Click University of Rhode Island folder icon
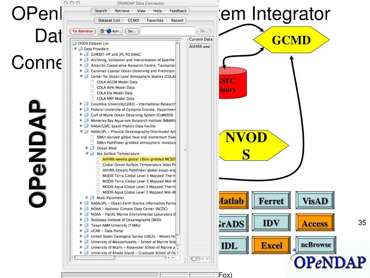The width and height of the screenshot is (370, 278). point(86,253)
